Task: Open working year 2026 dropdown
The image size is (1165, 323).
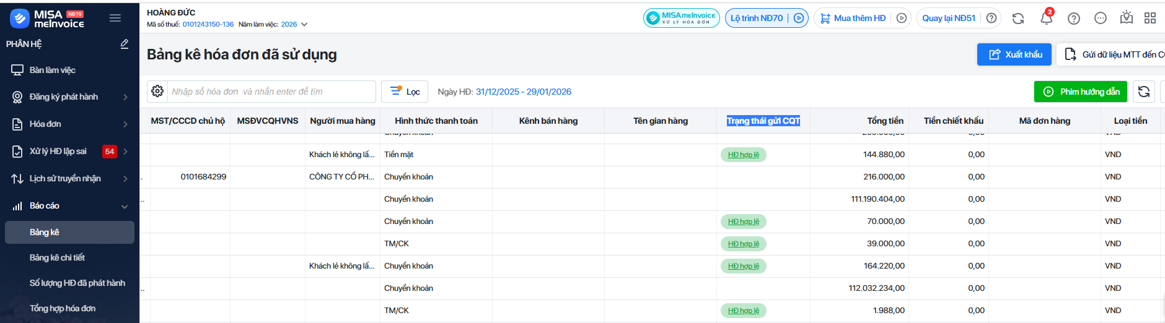Action: [x=294, y=24]
